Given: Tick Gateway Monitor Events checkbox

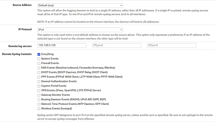Looking at the screenshot, I should (x=39, y=95).
